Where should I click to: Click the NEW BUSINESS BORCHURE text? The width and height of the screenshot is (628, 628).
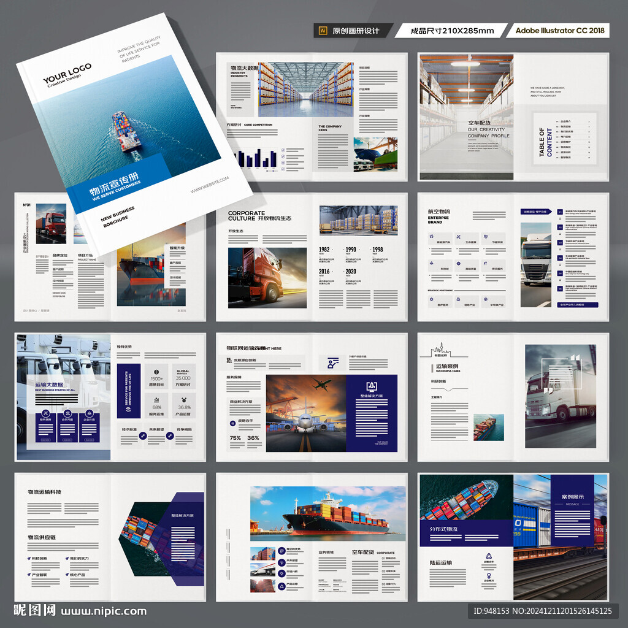click(117, 216)
